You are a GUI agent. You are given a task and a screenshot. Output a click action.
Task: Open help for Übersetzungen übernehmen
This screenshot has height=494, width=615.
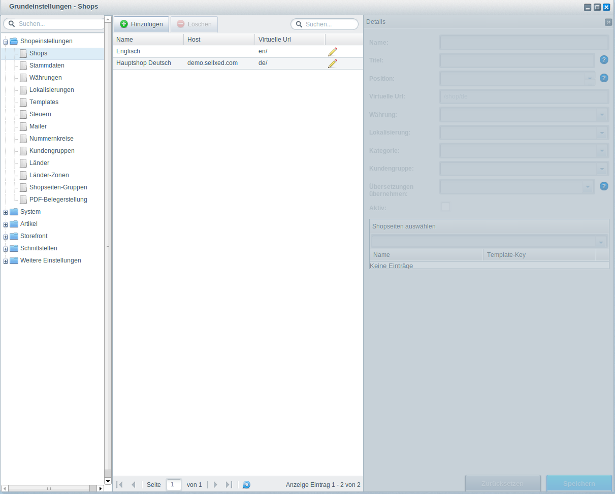pyautogui.click(x=604, y=186)
